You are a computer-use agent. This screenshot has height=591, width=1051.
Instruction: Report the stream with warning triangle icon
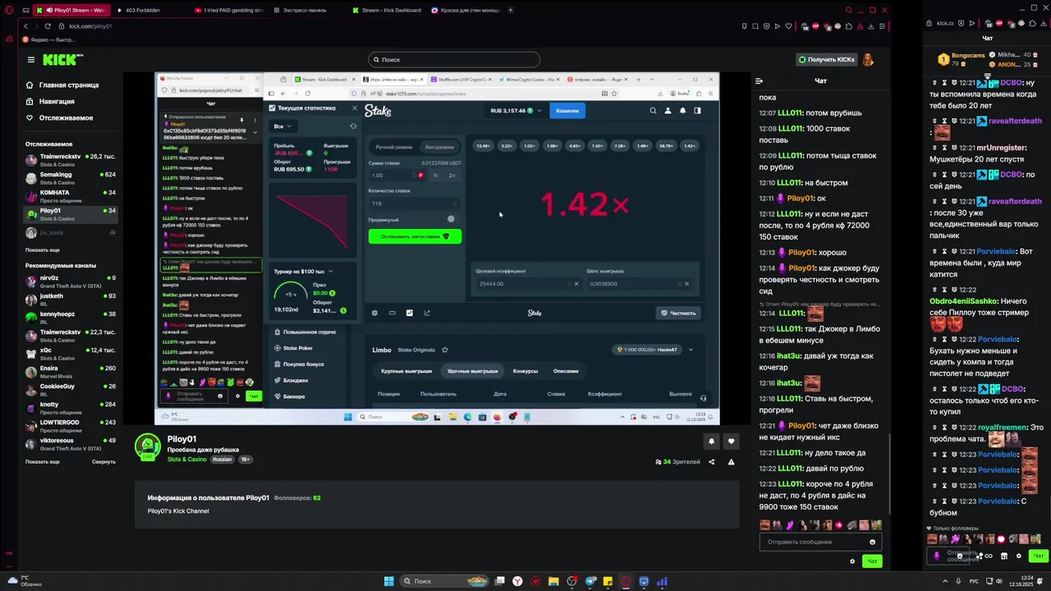[731, 462]
